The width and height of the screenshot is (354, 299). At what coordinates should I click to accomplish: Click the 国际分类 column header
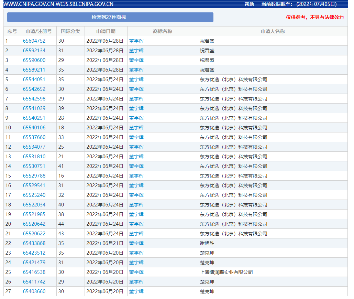[x=70, y=31]
